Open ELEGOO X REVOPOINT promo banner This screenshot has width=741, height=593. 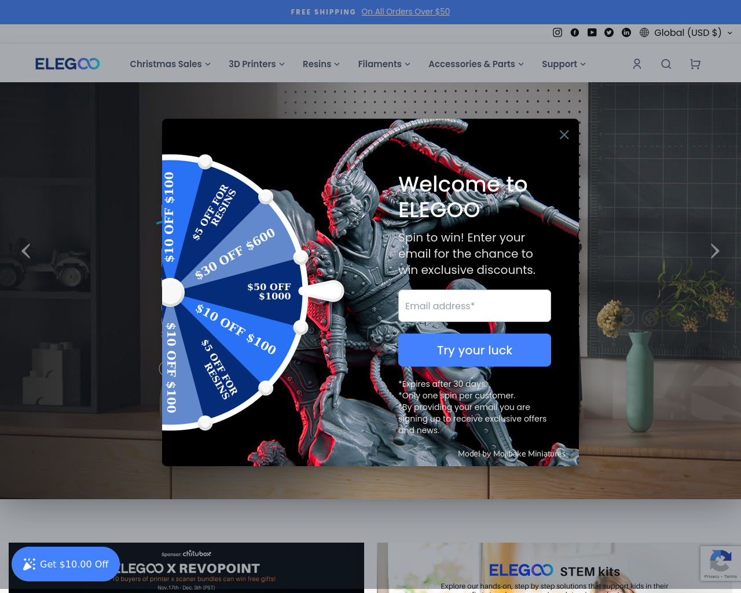[x=186, y=568]
